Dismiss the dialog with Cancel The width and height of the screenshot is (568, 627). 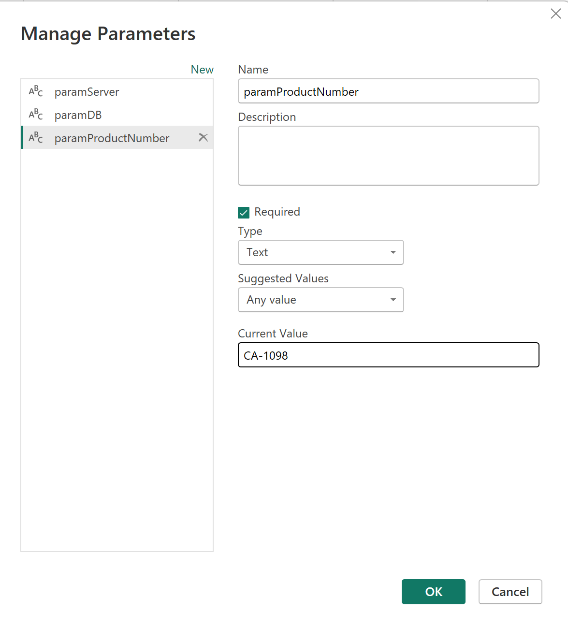coord(510,592)
